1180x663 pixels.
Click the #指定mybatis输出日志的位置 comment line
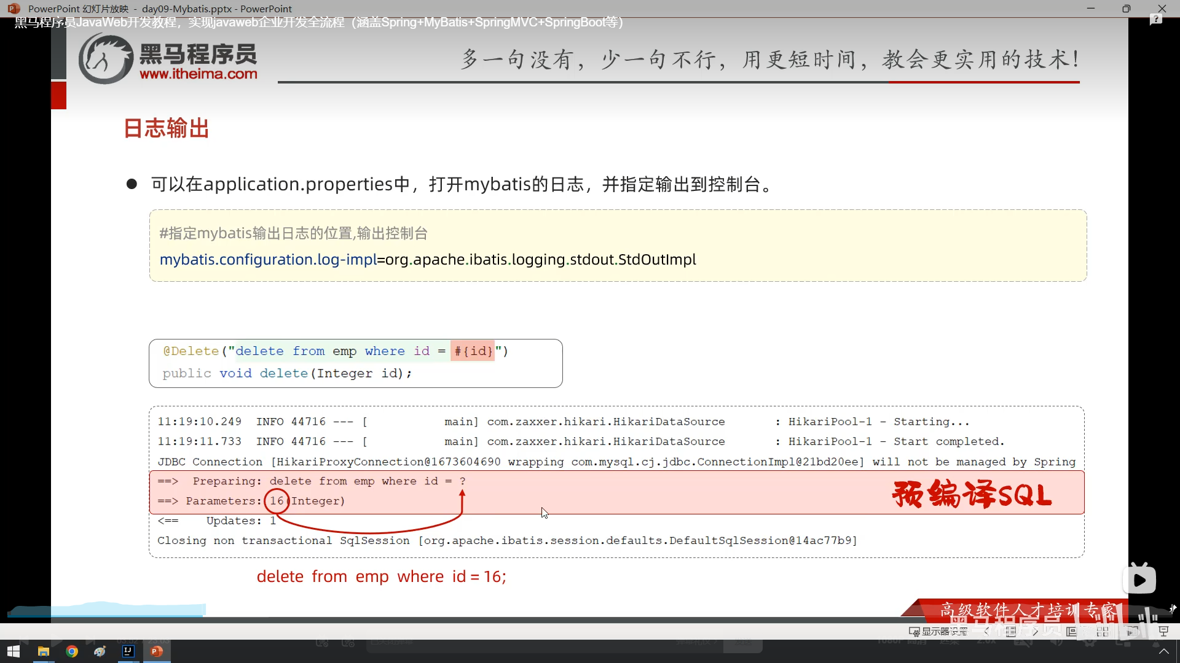point(293,233)
